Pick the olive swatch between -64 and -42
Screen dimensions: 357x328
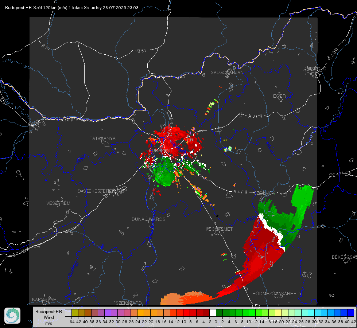click(x=75, y=313)
